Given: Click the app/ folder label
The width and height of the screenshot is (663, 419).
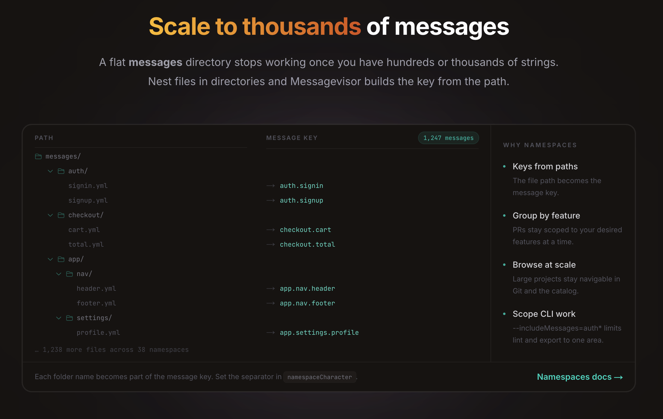Looking at the screenshot, I should (x=76, y=259).
